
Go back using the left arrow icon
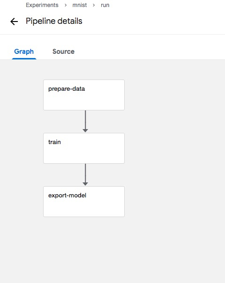point(14,22)
